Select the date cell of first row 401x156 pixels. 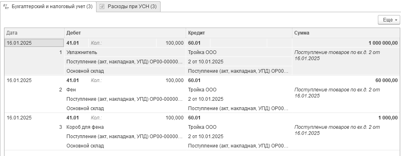(34, 43)
